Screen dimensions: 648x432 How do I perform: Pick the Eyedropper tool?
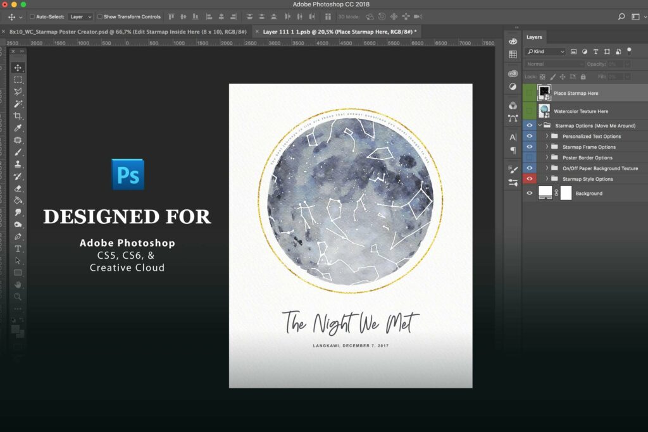pos(18,127)
